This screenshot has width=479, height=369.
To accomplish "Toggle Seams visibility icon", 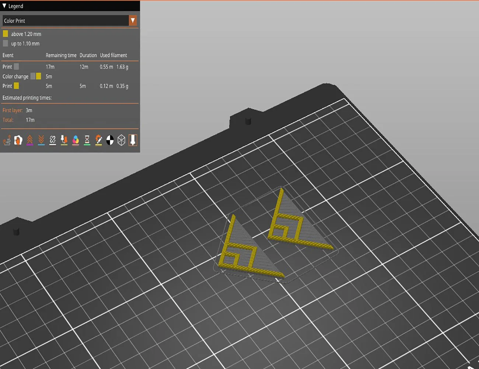I will (53, 140).
